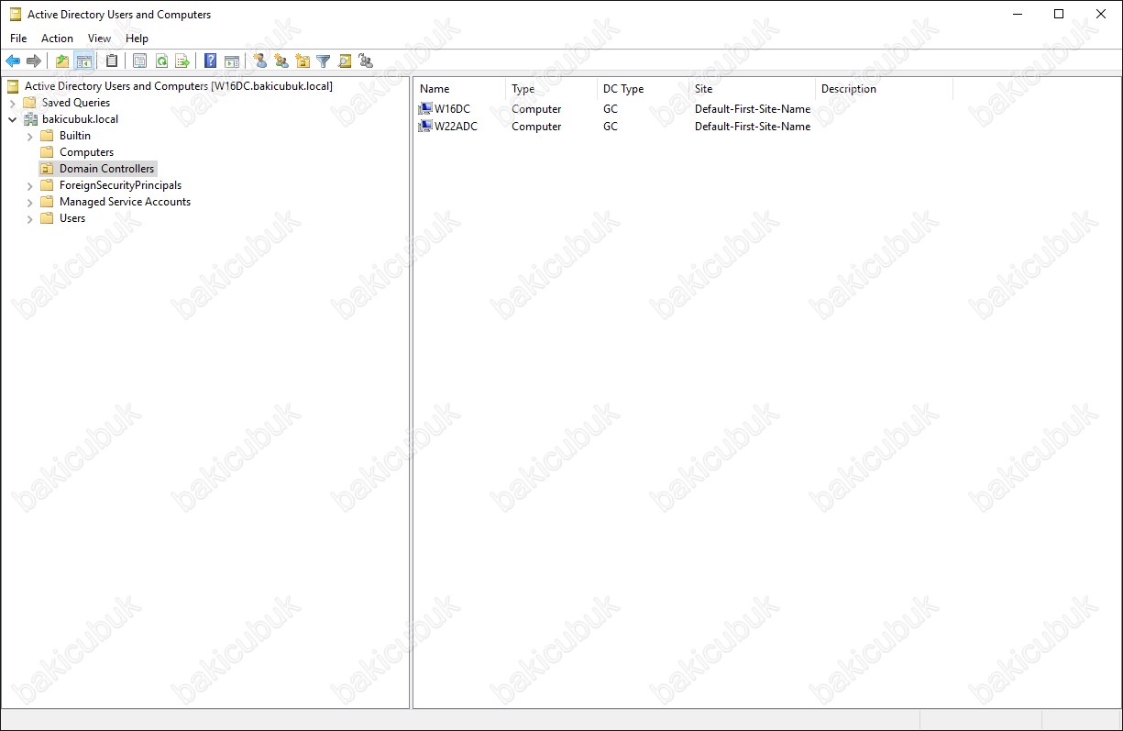Open Help with blue question-mark icon
Screen dimensions: 1123x731
[210, 61]
